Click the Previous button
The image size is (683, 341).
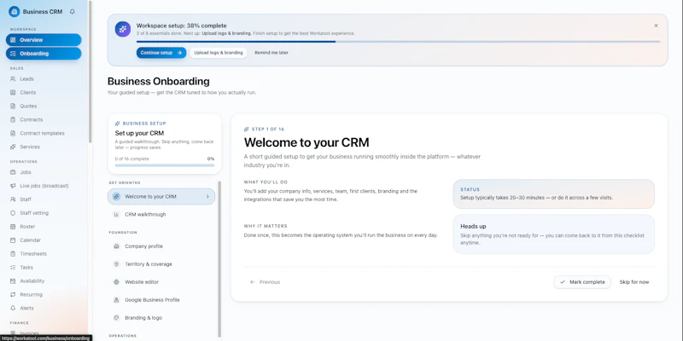(x=265, y=282)
